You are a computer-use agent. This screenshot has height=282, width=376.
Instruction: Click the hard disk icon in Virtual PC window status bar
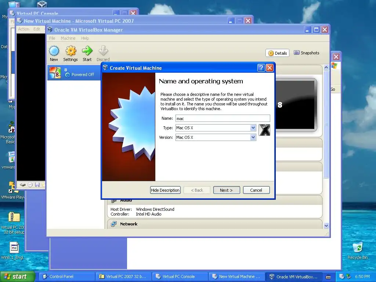coord(23,185)
